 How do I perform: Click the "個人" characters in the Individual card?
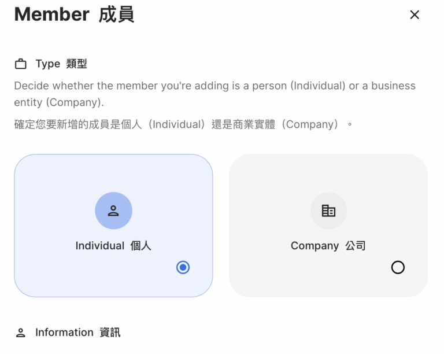[x=140, y=246]
